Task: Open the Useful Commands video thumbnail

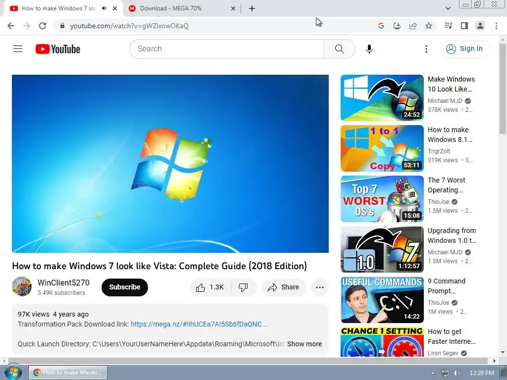Action: (x=382, y=300)
